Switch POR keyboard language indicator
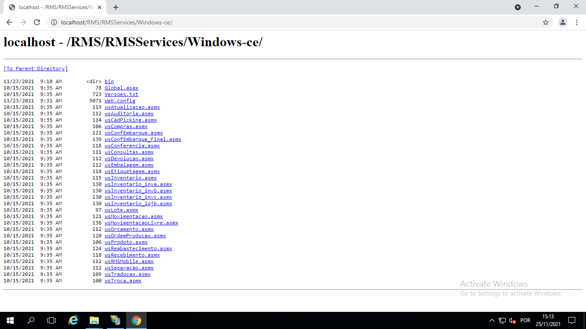Image resolution: width=586 pixels, height=329 pixels. tap(525, 320)
